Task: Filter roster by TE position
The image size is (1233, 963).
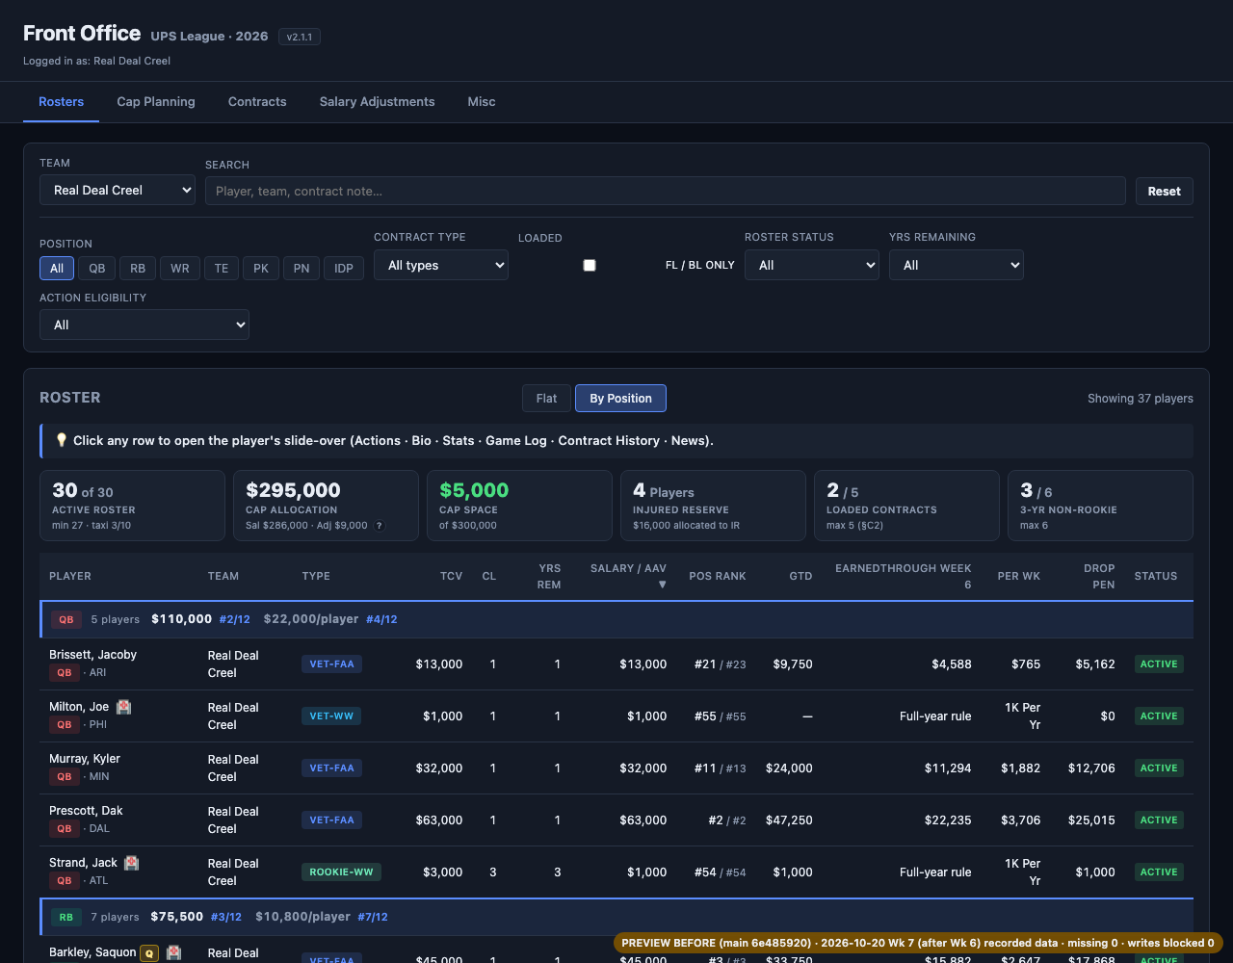Action: coord(222,268)
